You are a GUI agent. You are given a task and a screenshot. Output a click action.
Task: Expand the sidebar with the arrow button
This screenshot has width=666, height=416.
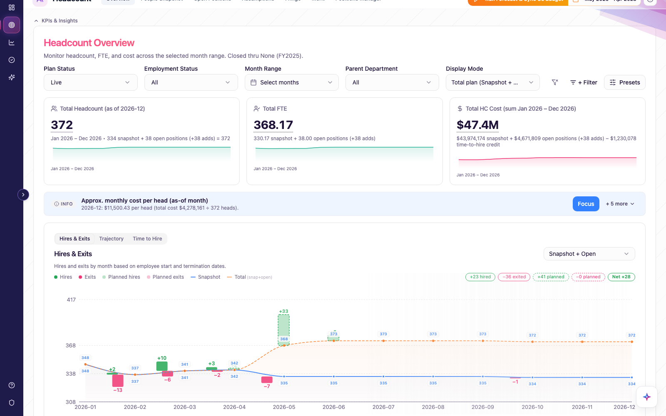coord(23,195)
